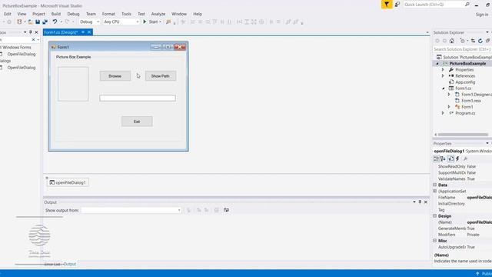Open the Format menu
The height and width of the screenshot is (277, 492).
[x=108, y=14]
